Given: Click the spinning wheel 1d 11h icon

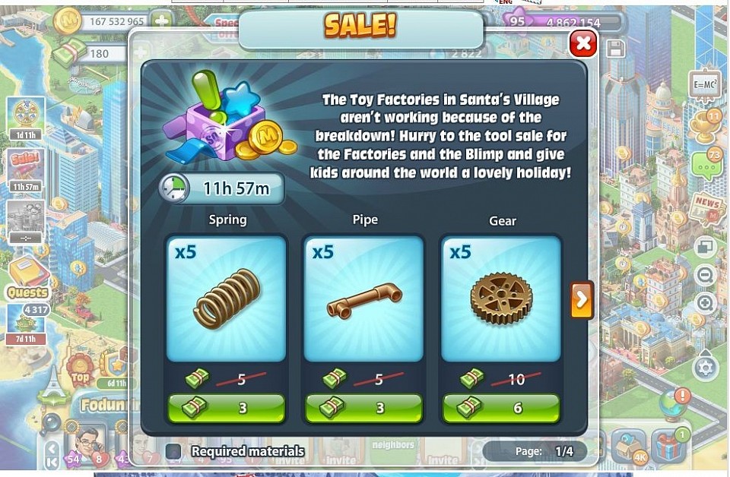Looking at the screenshot, I should coord(26,118).
